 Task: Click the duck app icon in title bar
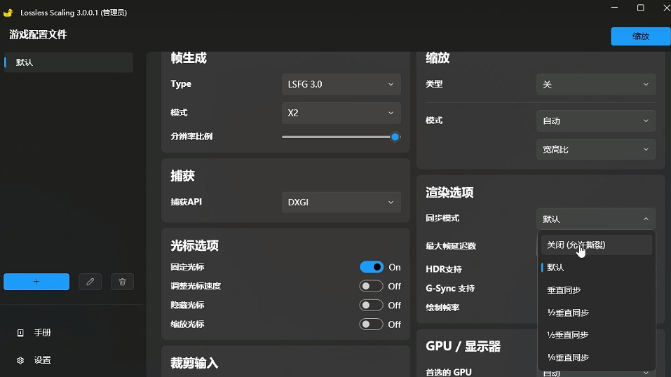(x=8, y=13)
